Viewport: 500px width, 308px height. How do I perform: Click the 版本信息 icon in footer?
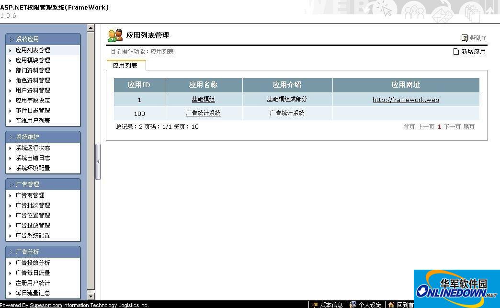click(x=314, y=305)
